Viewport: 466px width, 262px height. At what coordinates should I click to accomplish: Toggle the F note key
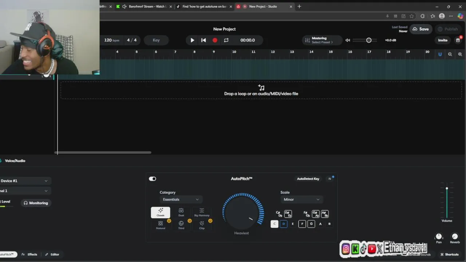[302, 224]
